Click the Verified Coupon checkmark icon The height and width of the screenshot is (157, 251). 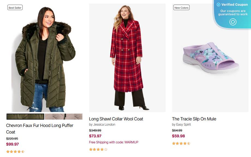218,5
